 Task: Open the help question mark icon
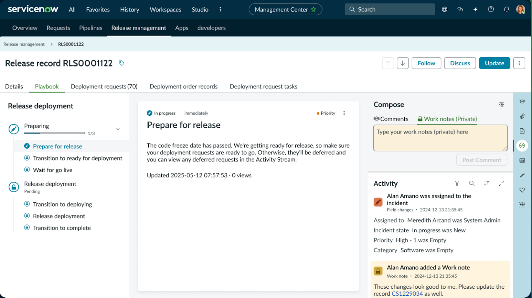(x=491, y=9)
